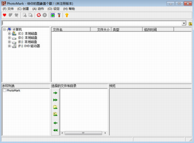This screenshot has height=143, width=194.
Task: Sort by the 文件大小 column header
Action: [x=100, y=30]
